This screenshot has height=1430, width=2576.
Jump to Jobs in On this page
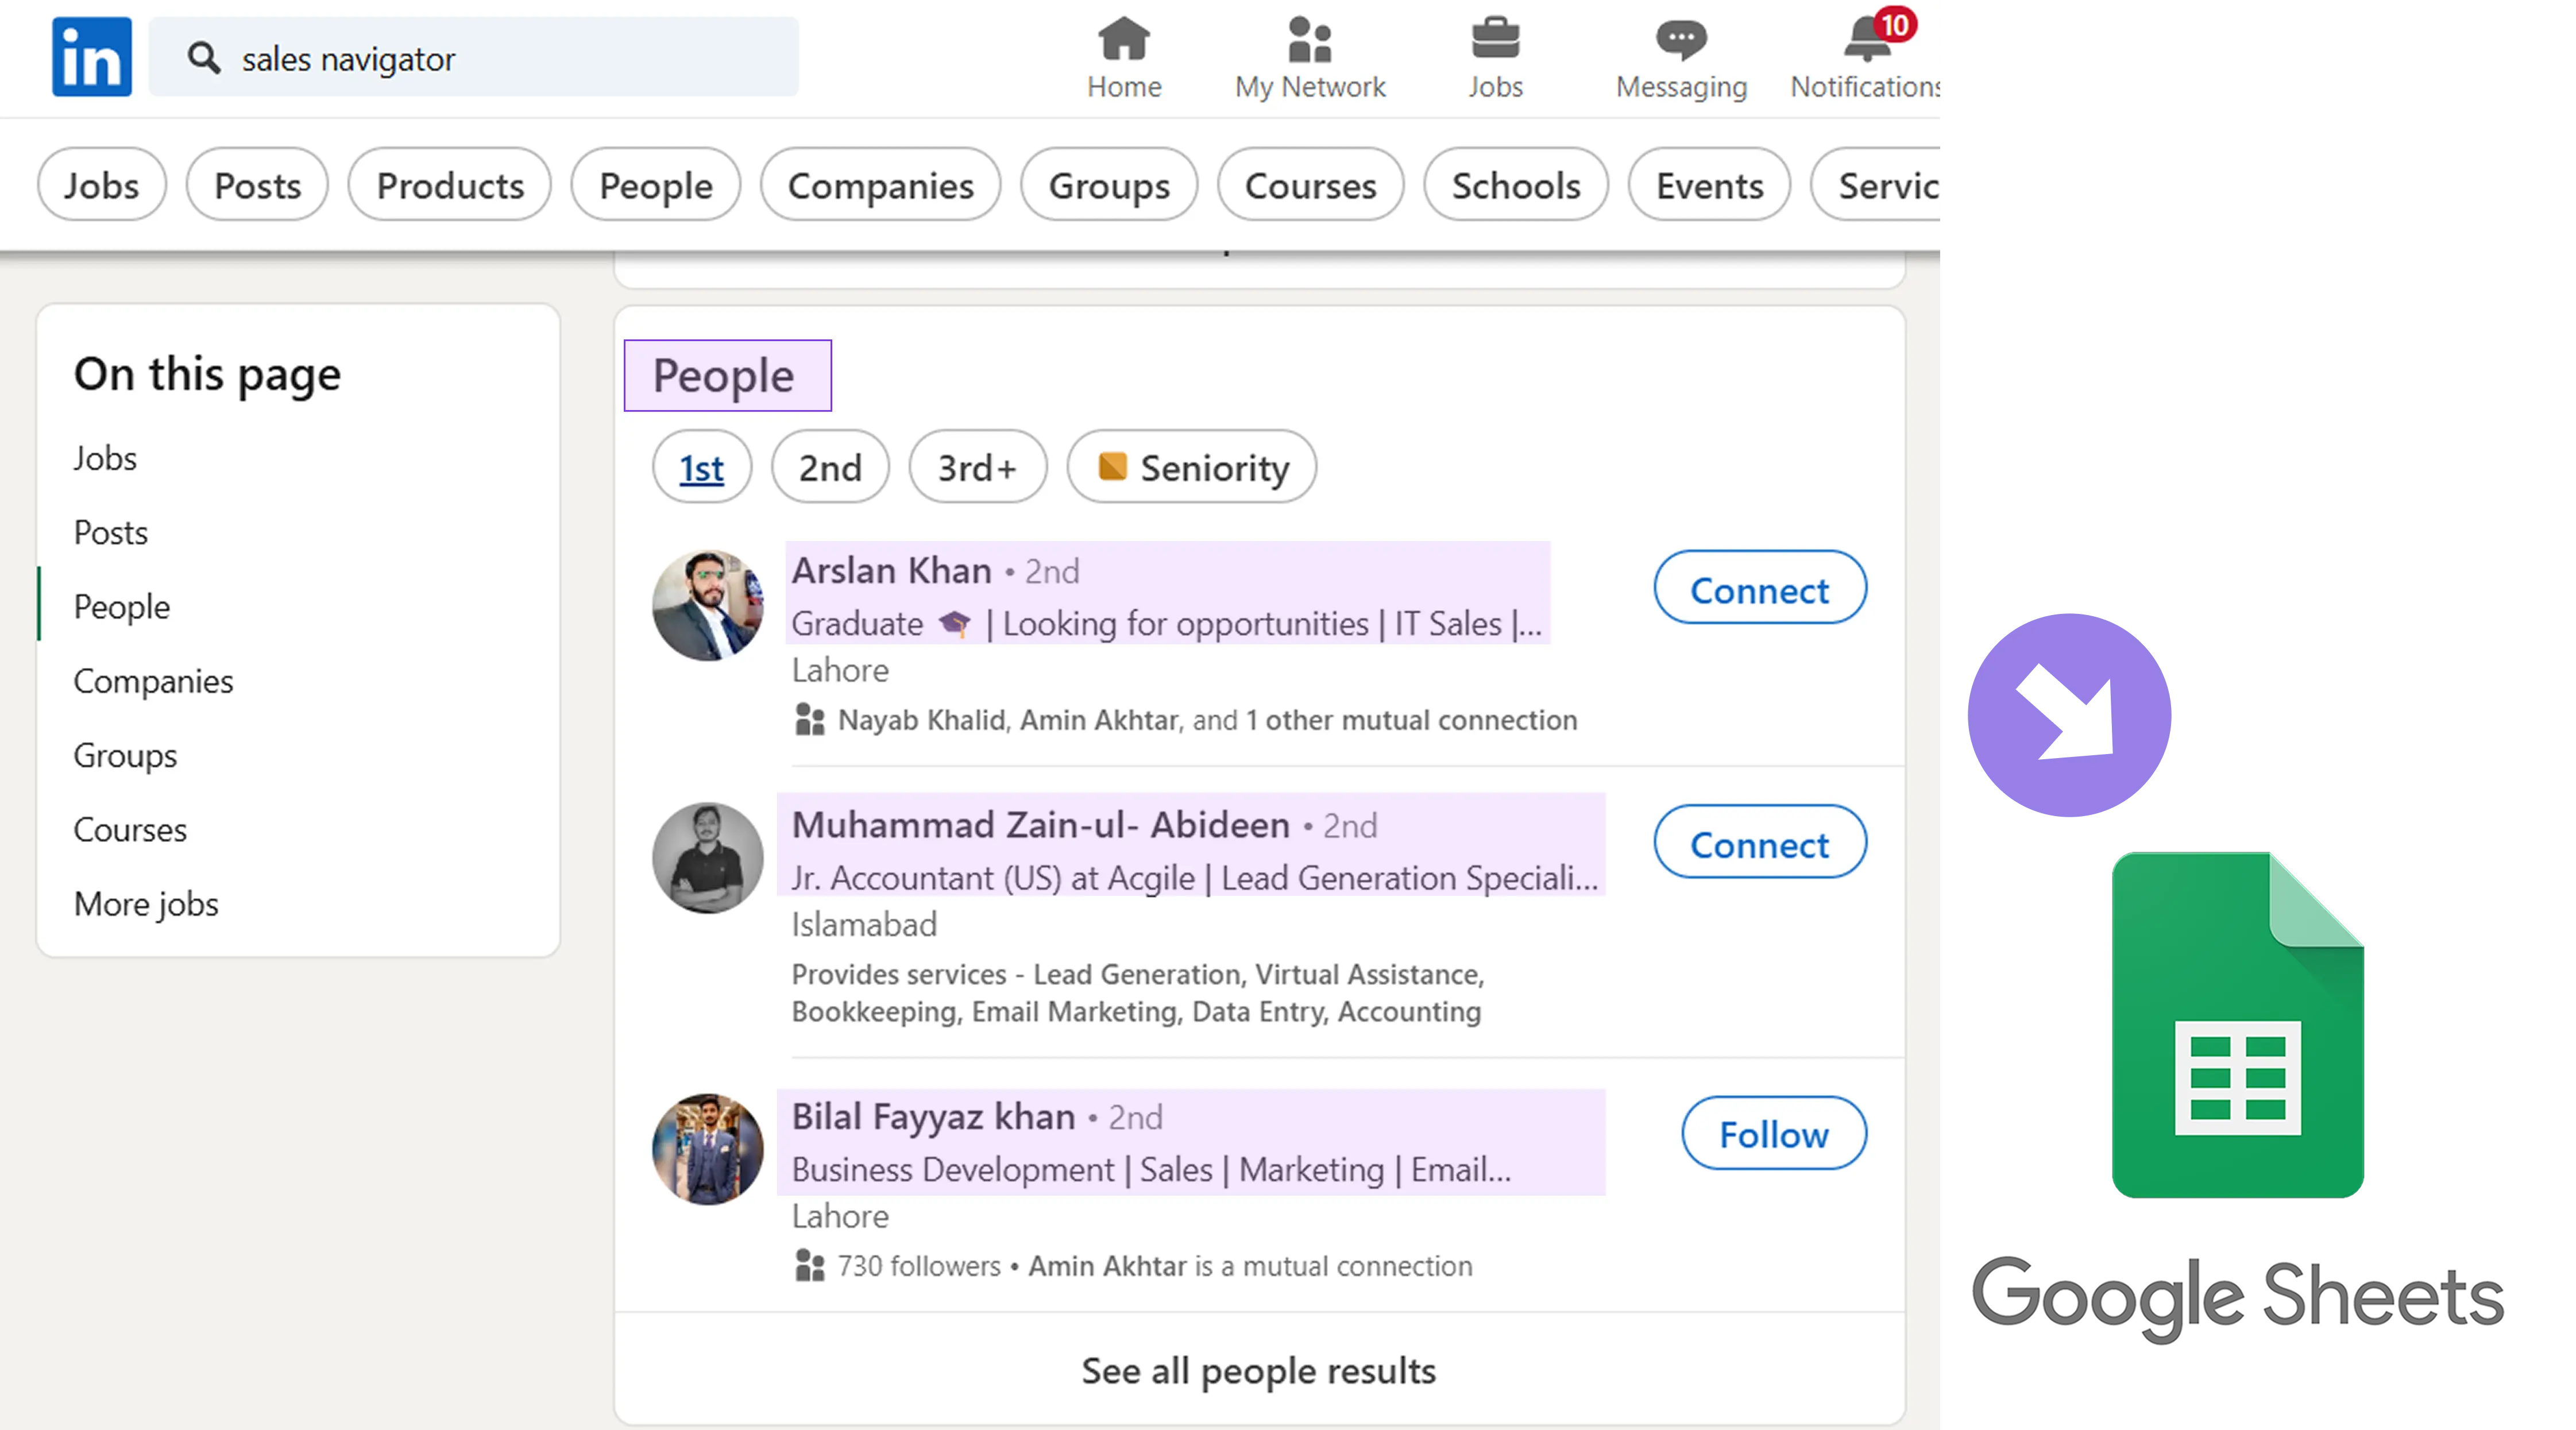105,458
